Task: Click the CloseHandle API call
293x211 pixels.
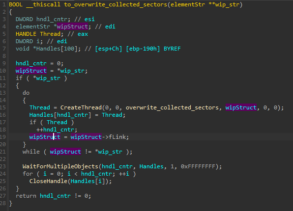Action: pyautogui.click(x=48, y=182)
